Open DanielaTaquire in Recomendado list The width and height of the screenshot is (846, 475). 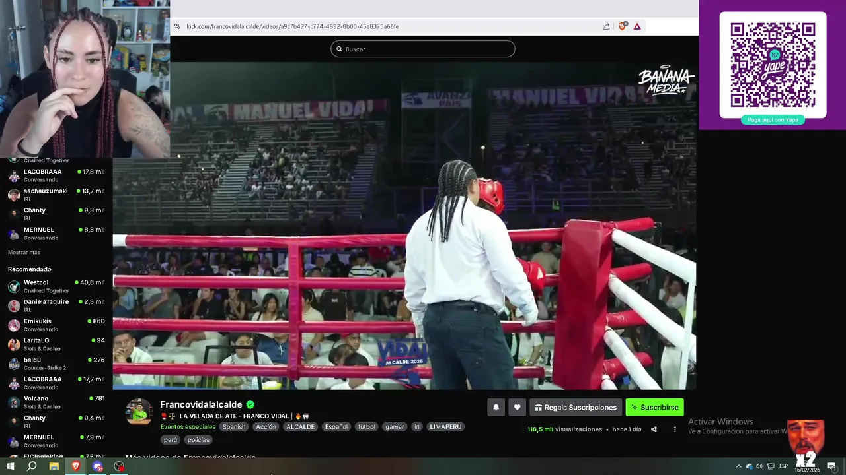point(56,305)
